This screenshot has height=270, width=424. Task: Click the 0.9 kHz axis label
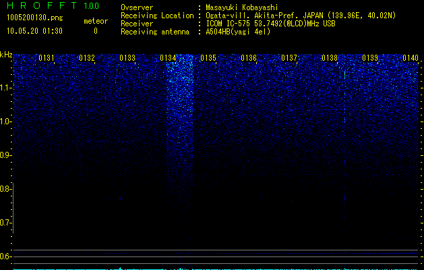[5, 155]
